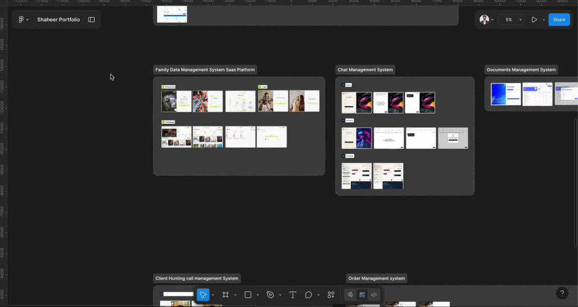Expand the Comment tool options chevron
The height and width of the screenshot is (307, 578).
318,295
